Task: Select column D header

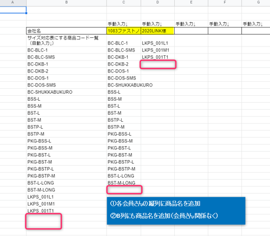Action: click(157, 3)
